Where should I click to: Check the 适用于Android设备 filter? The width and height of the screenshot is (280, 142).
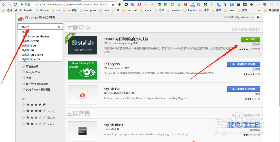point(23,83)
